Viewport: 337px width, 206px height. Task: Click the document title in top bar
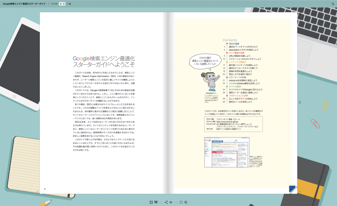coord(24,4)
